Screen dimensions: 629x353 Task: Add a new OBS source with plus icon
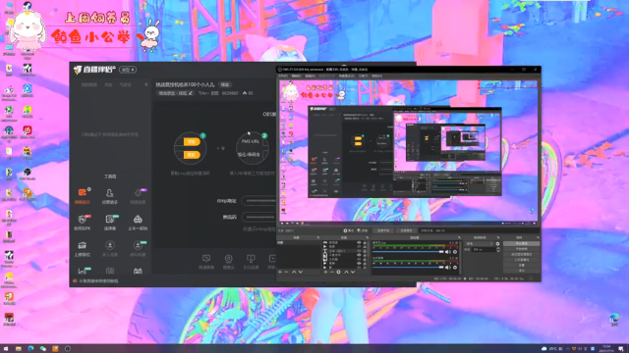click(x=325, y=273)
